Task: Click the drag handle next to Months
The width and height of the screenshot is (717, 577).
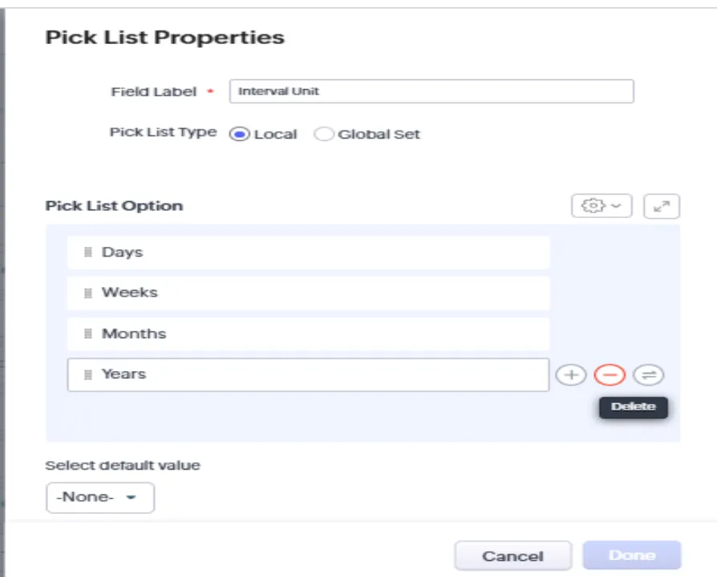Action: pyautogui.click(x=87, y=333)
